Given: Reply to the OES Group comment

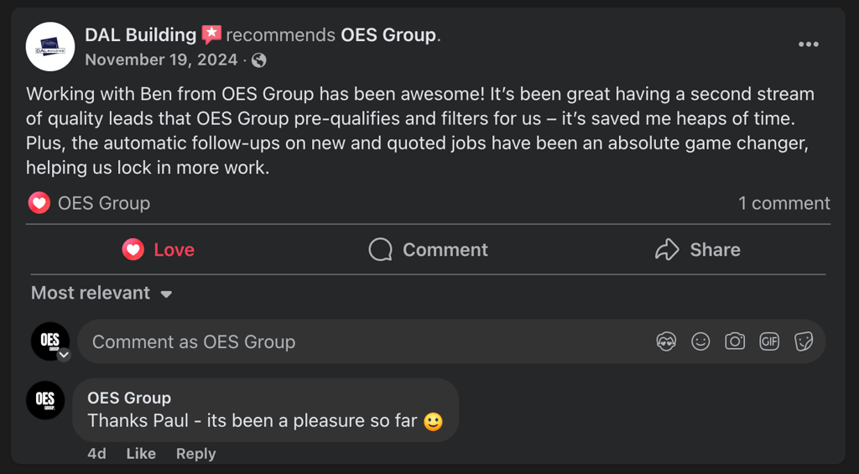Looking at the screenshot, I should click(x=195, y=454).
